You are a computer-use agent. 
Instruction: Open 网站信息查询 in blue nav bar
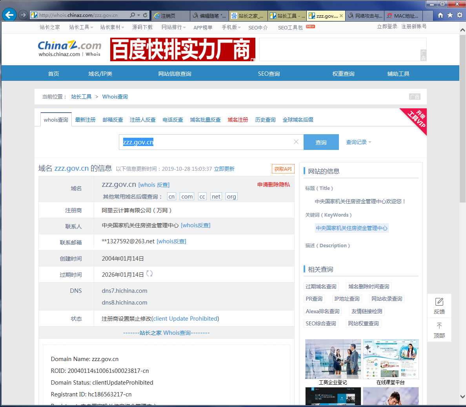pyautogui.click(x=175, y=73)
